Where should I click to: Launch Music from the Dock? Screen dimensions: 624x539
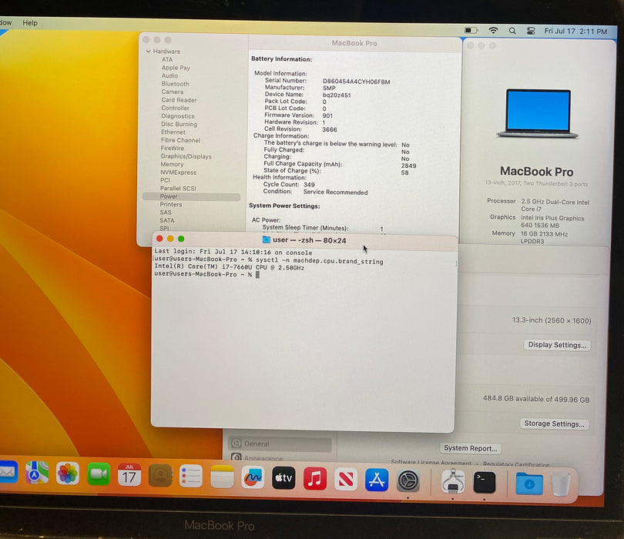coord(315,479)
